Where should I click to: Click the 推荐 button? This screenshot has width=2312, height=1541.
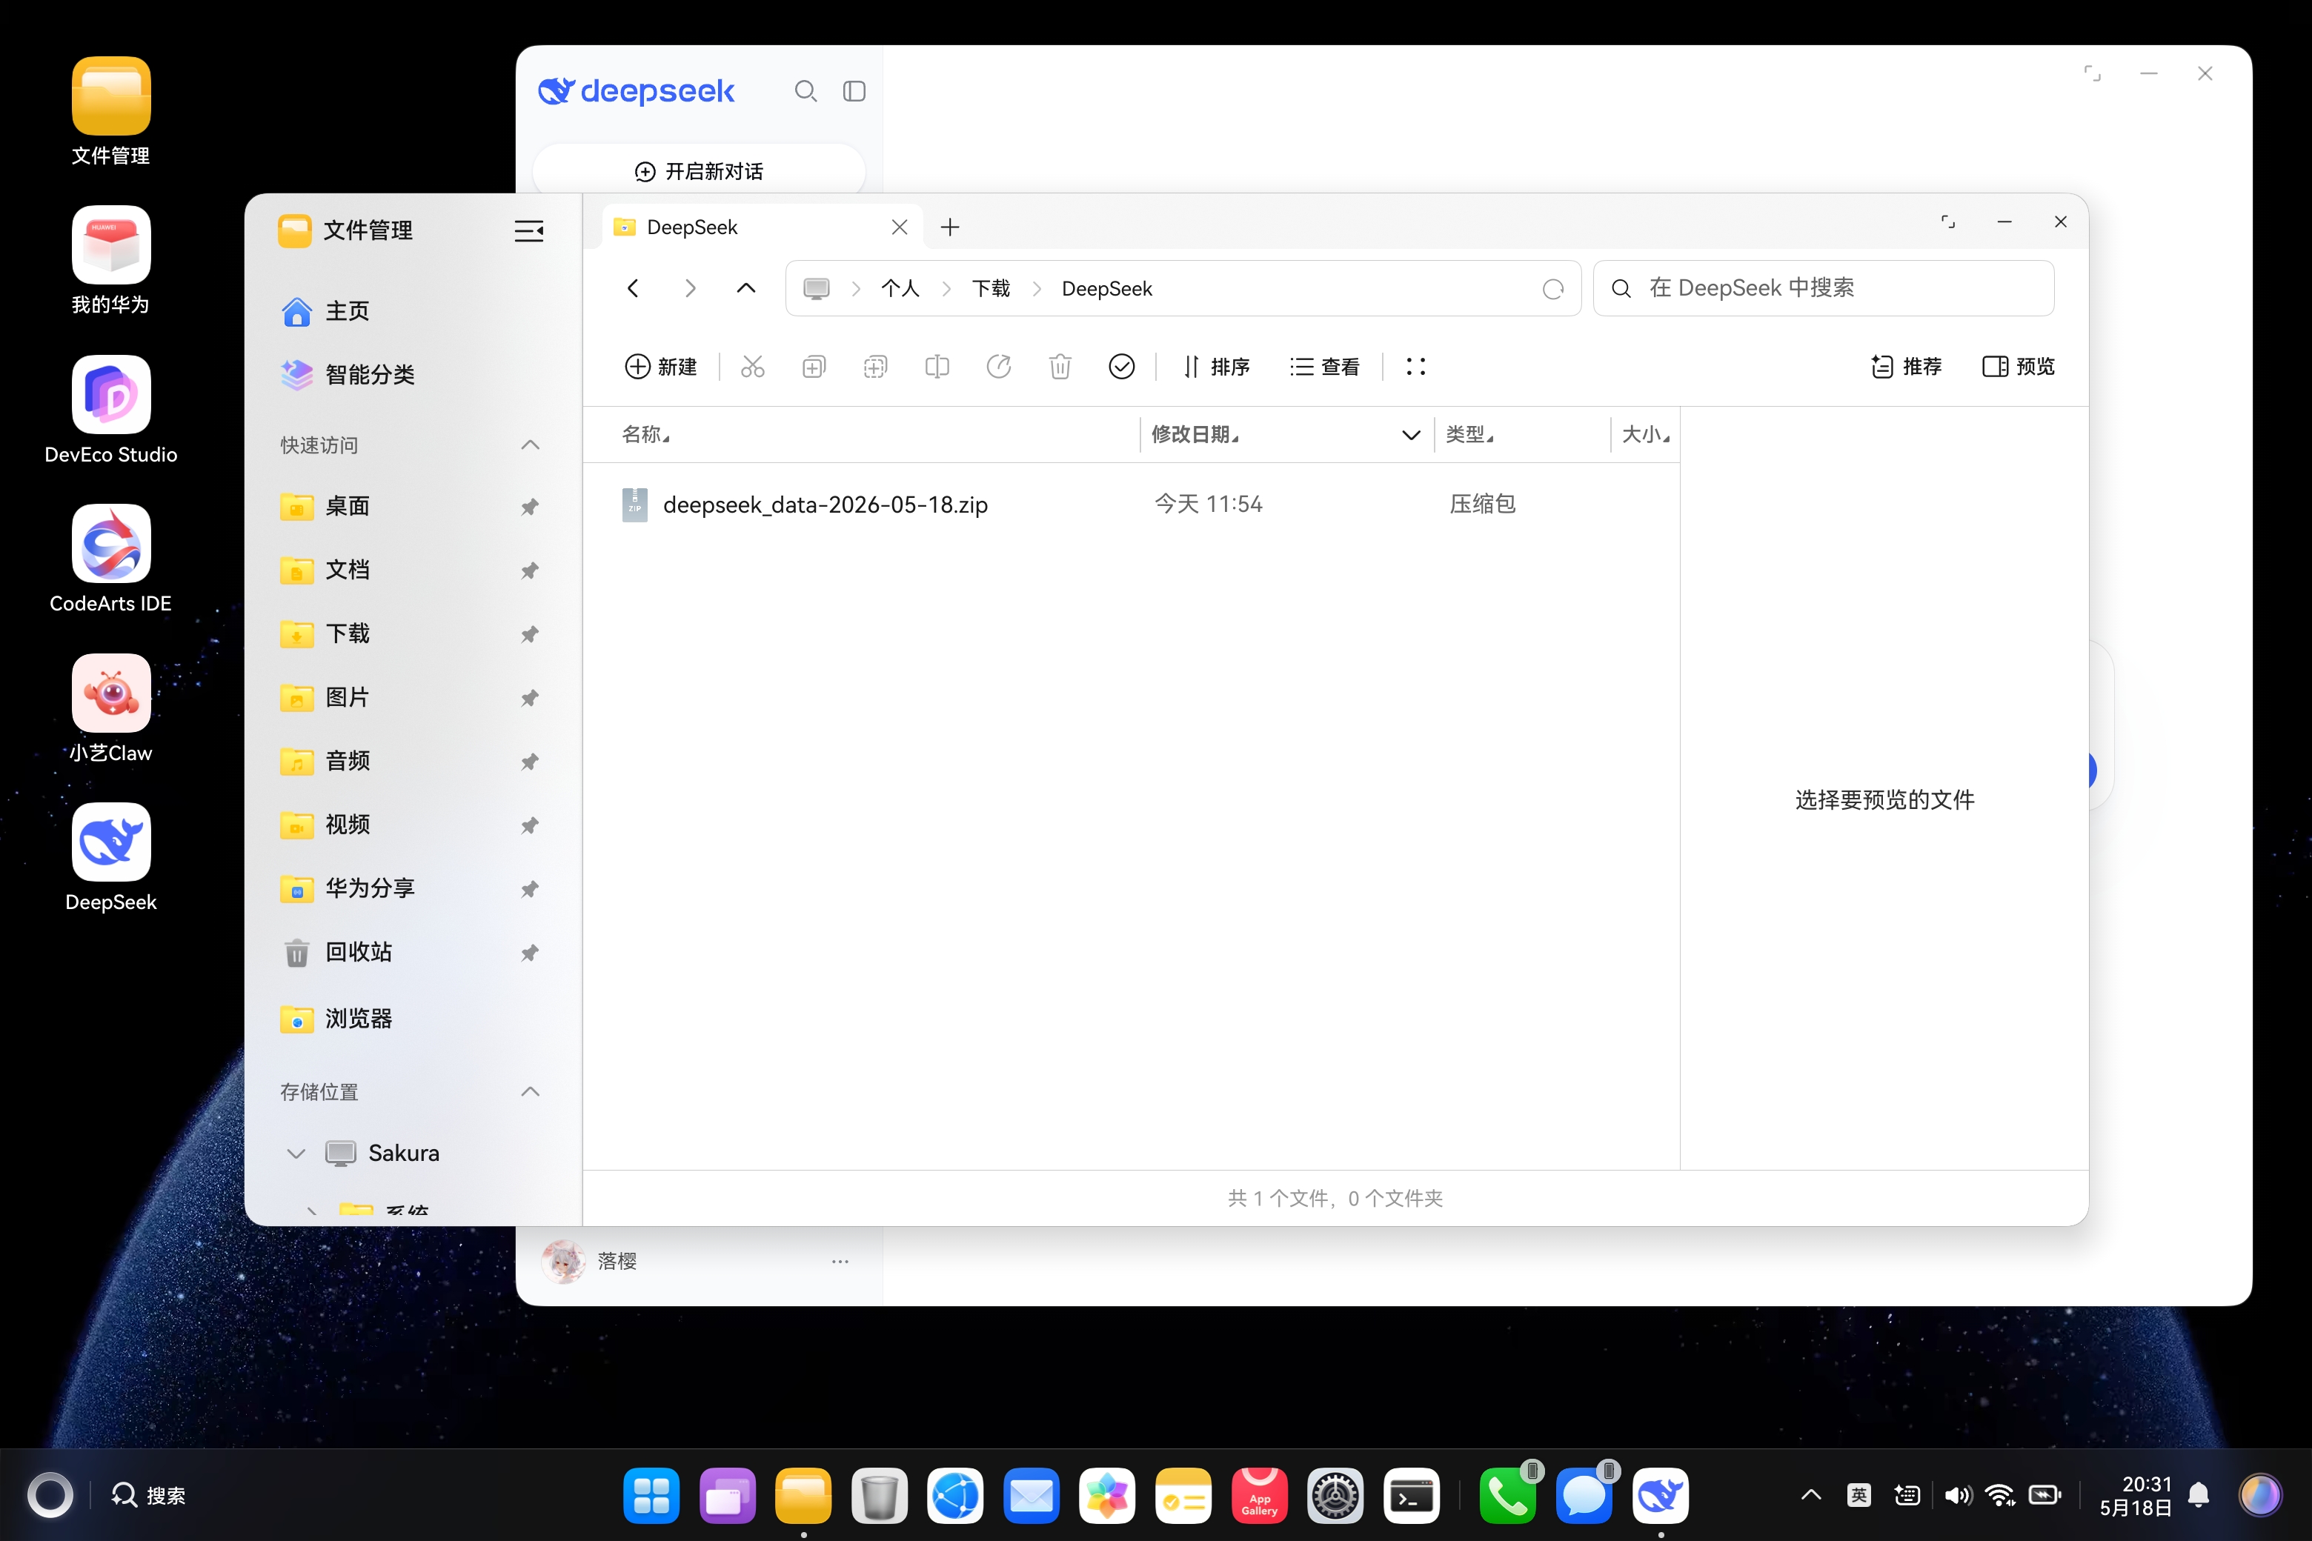point(1906,367)
